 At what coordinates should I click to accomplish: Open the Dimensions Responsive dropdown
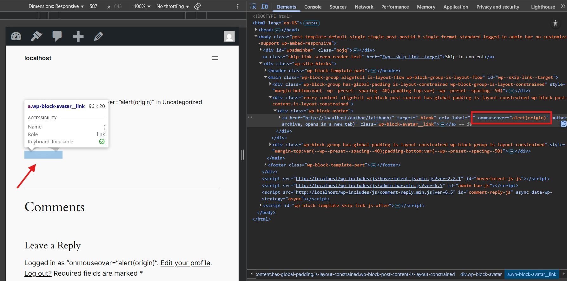(56, 6)
